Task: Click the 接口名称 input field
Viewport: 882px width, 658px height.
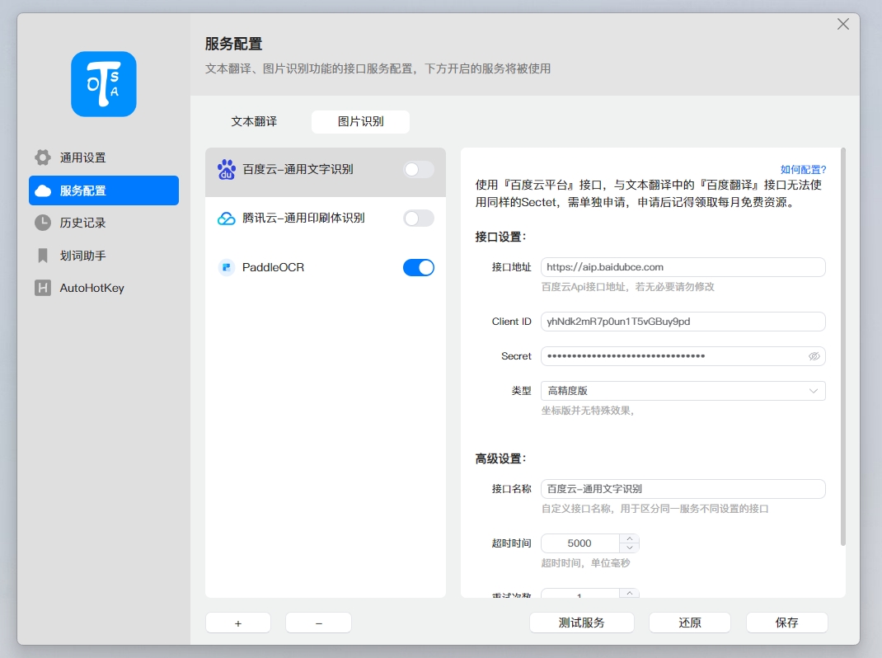Action: 683,489
